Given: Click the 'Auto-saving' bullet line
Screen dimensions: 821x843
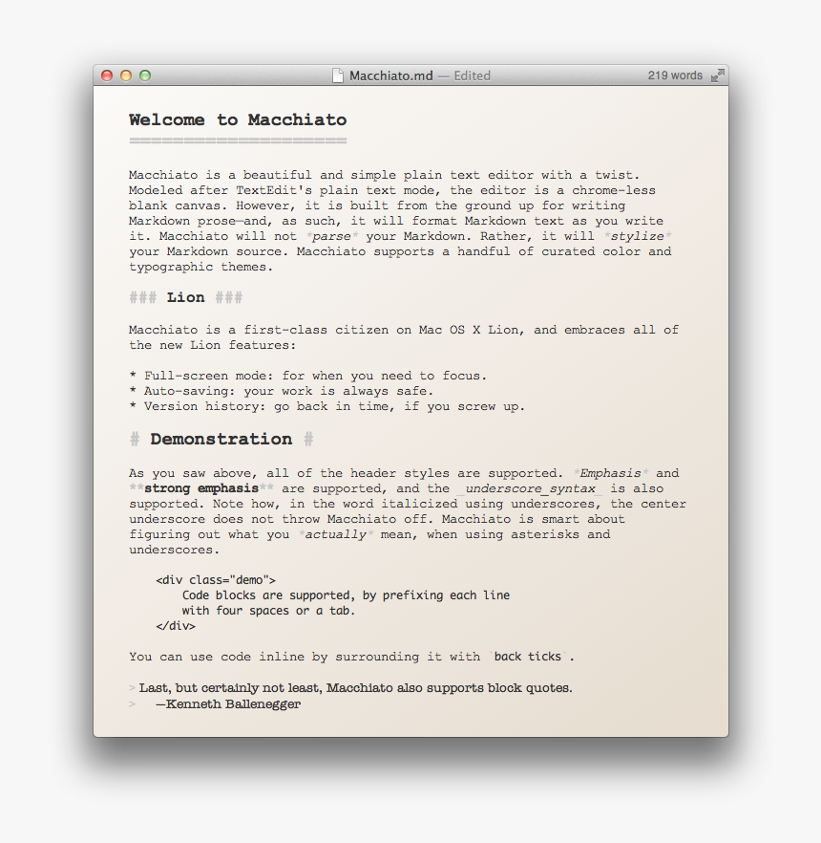Looking at the screenshot, I should point(281,391).
